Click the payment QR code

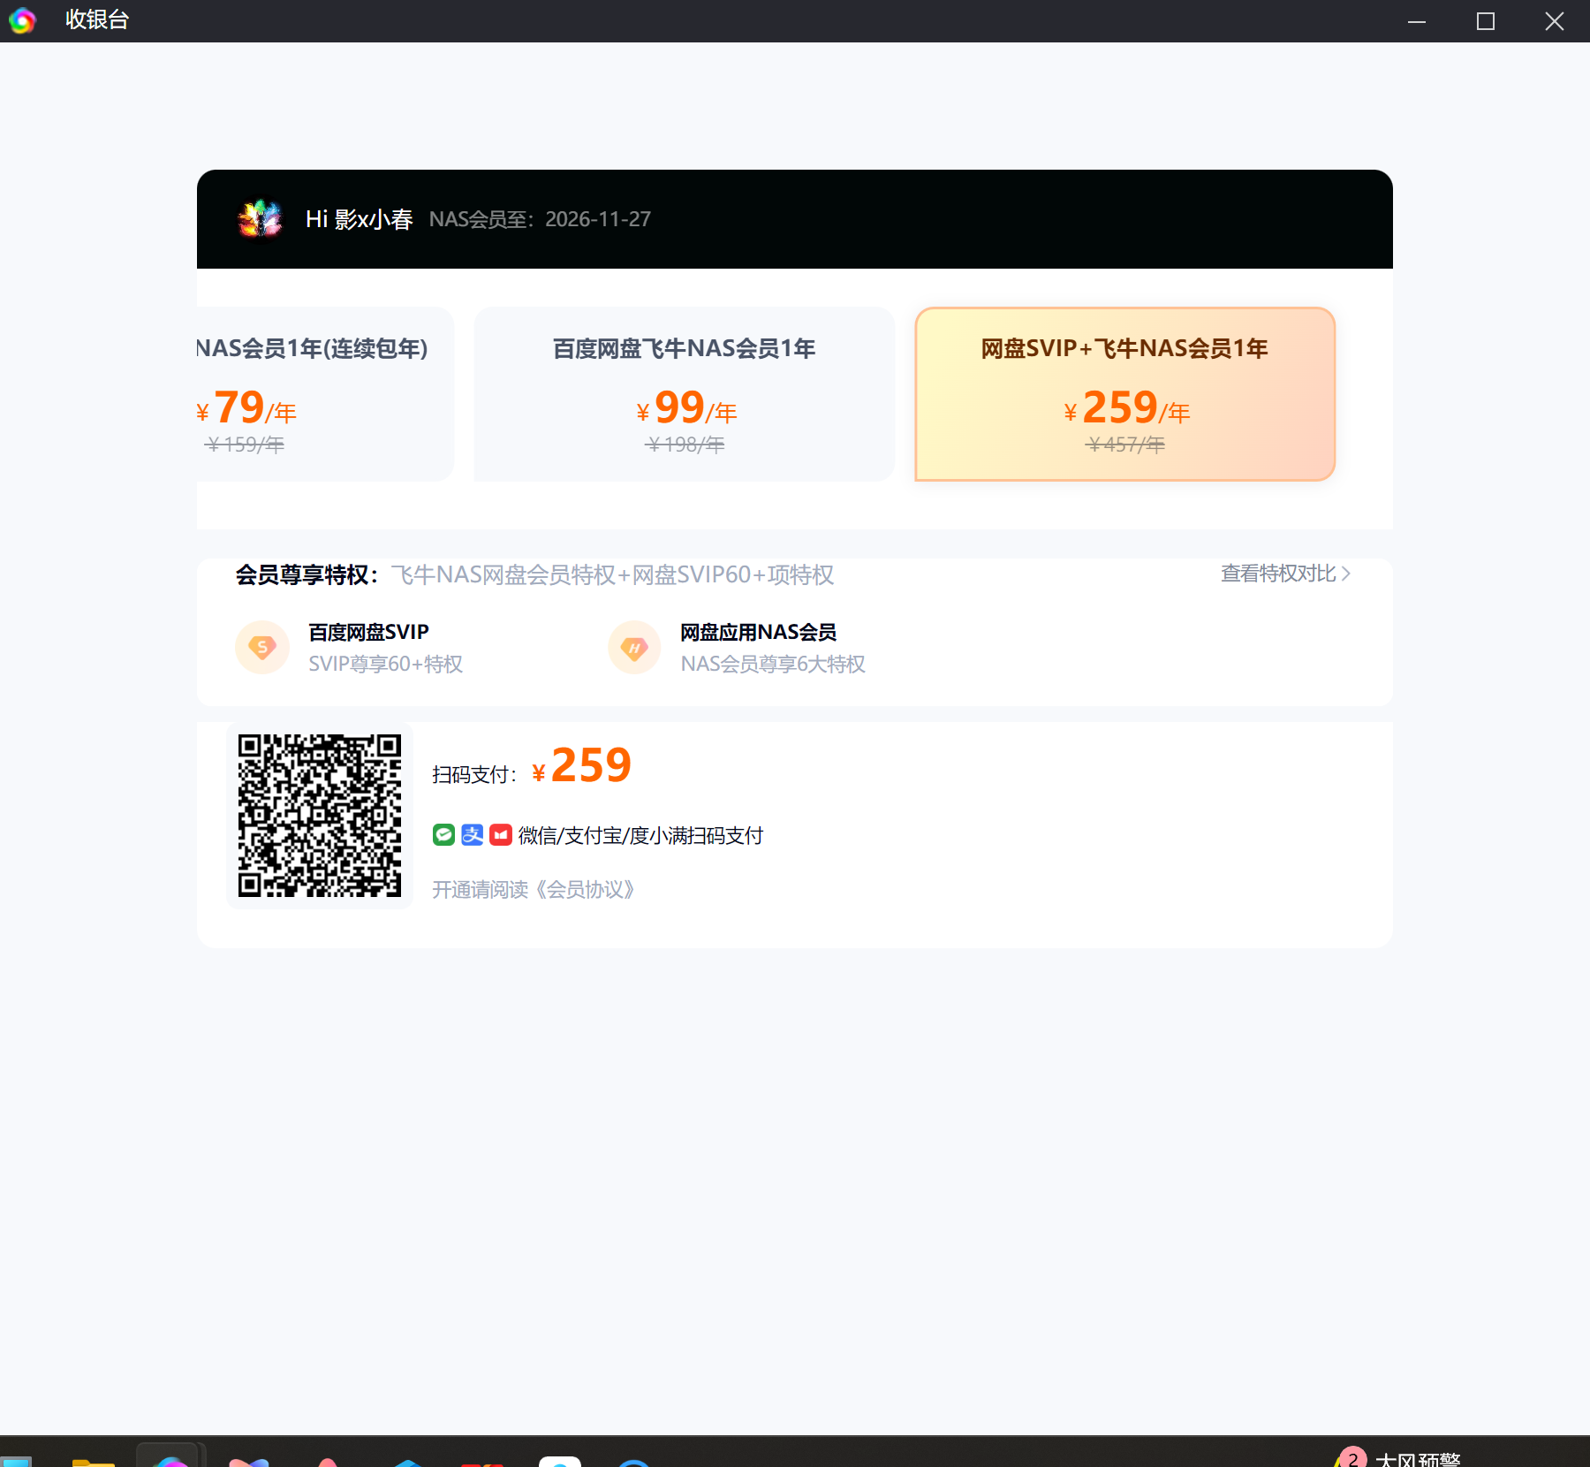(x=320, y=816)
